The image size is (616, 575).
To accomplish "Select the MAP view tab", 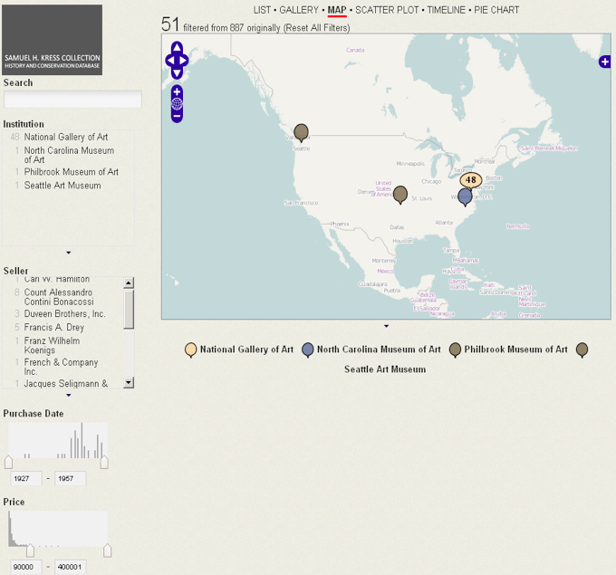I will (337, 10).
